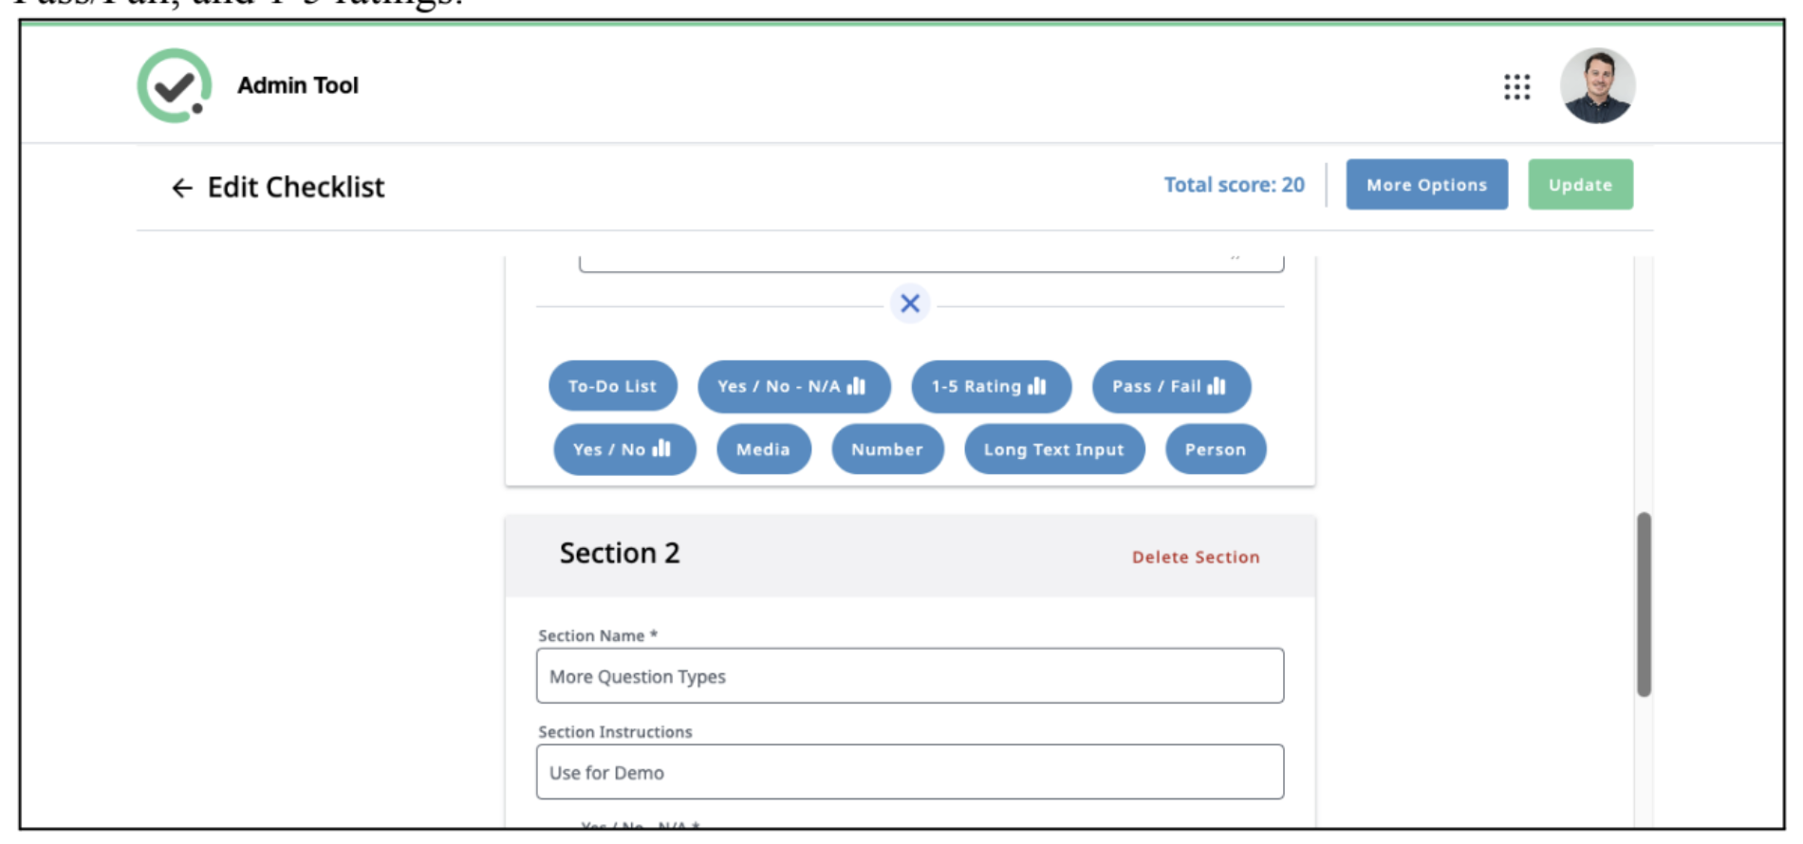This screenshot has height=844, width=1803.
Task: Click the Admin Tool checkmark logo
Action: point(175,85)
